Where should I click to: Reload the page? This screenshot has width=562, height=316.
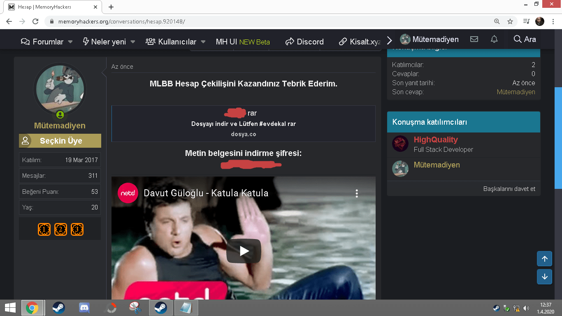(35, 21)
